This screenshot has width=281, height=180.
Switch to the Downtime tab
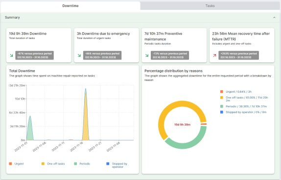click(70, 6)
